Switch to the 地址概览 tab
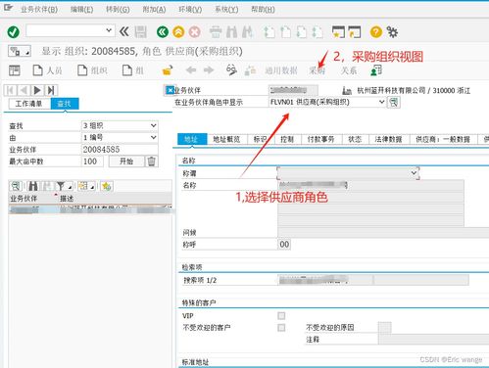This screenshot has height=368, width=489. 226,139
